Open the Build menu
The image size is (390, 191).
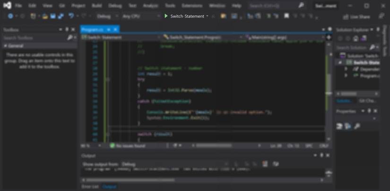pos(96,6)
